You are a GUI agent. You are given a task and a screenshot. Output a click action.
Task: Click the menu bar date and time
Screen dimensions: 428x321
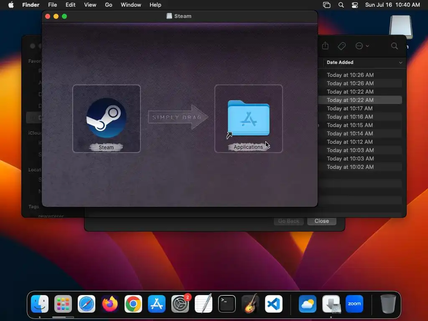pos(392,5)
